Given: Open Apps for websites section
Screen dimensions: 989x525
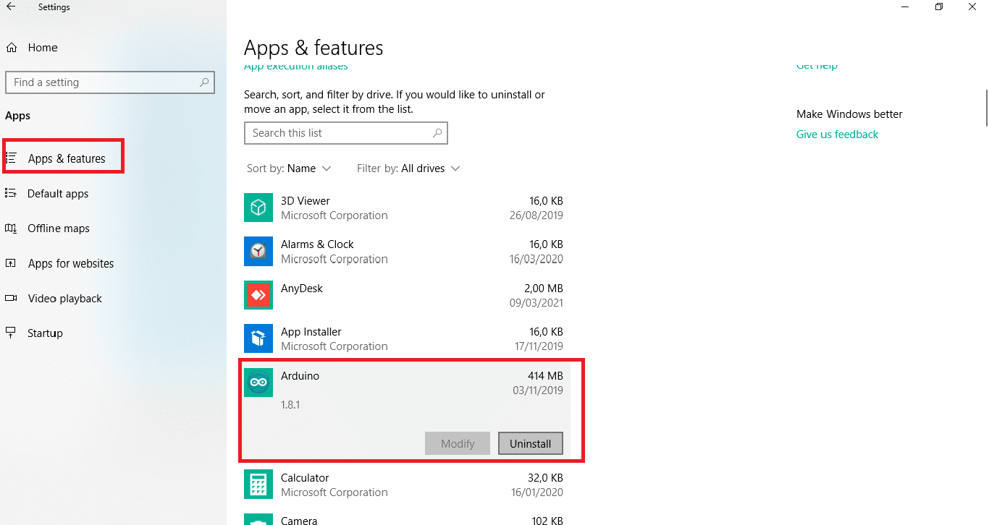Looking at the screenshot, I should tap(71, 263).
